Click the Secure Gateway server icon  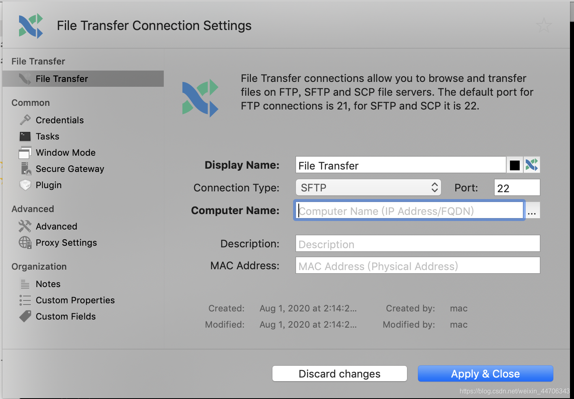(x=26, y=169)
